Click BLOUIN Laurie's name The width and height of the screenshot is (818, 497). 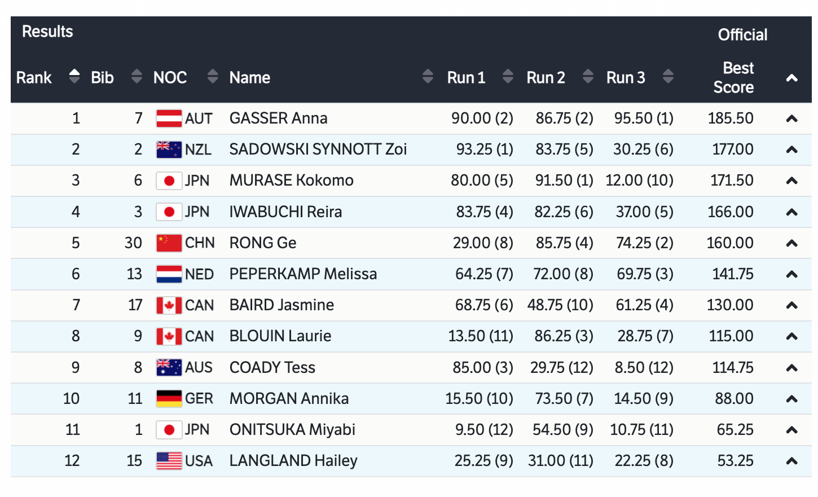tap(280, 336)
